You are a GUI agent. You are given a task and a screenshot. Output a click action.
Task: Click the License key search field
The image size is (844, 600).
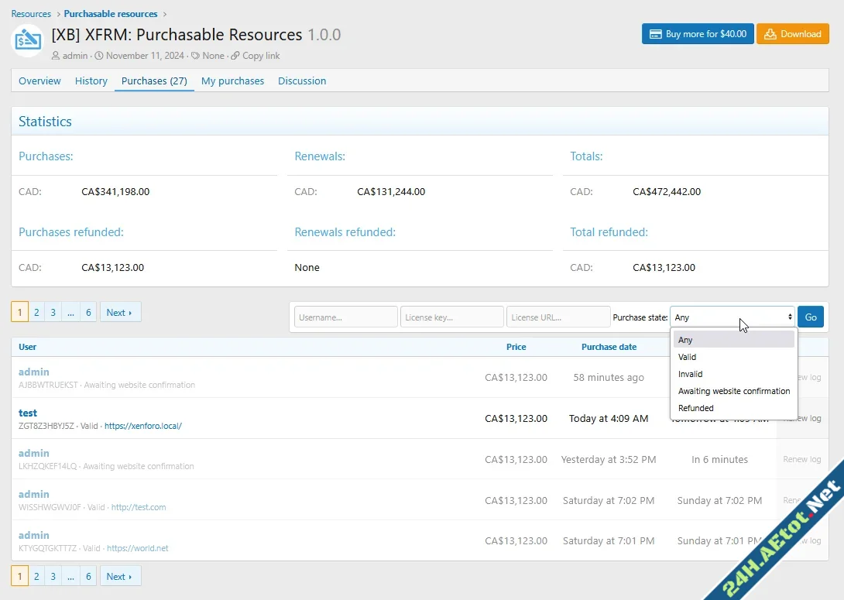pos(451,317)
